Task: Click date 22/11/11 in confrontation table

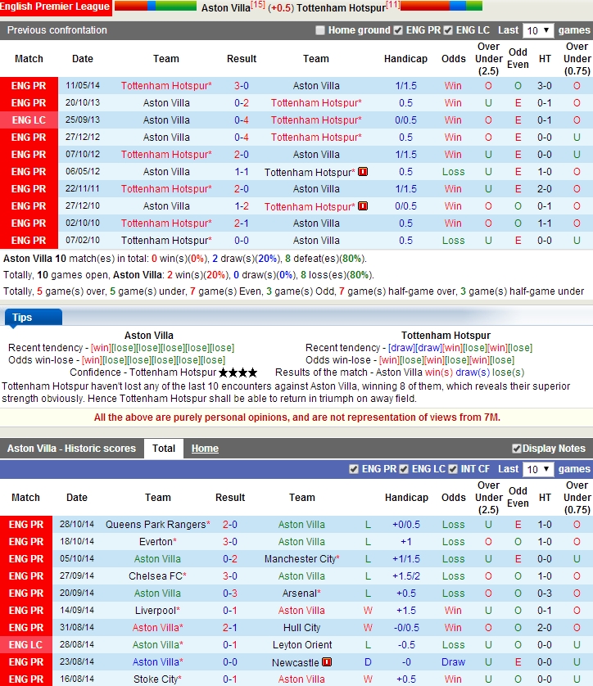Action: (83, 188)
